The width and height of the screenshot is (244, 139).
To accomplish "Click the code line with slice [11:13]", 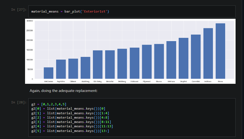I will point(72,126).
